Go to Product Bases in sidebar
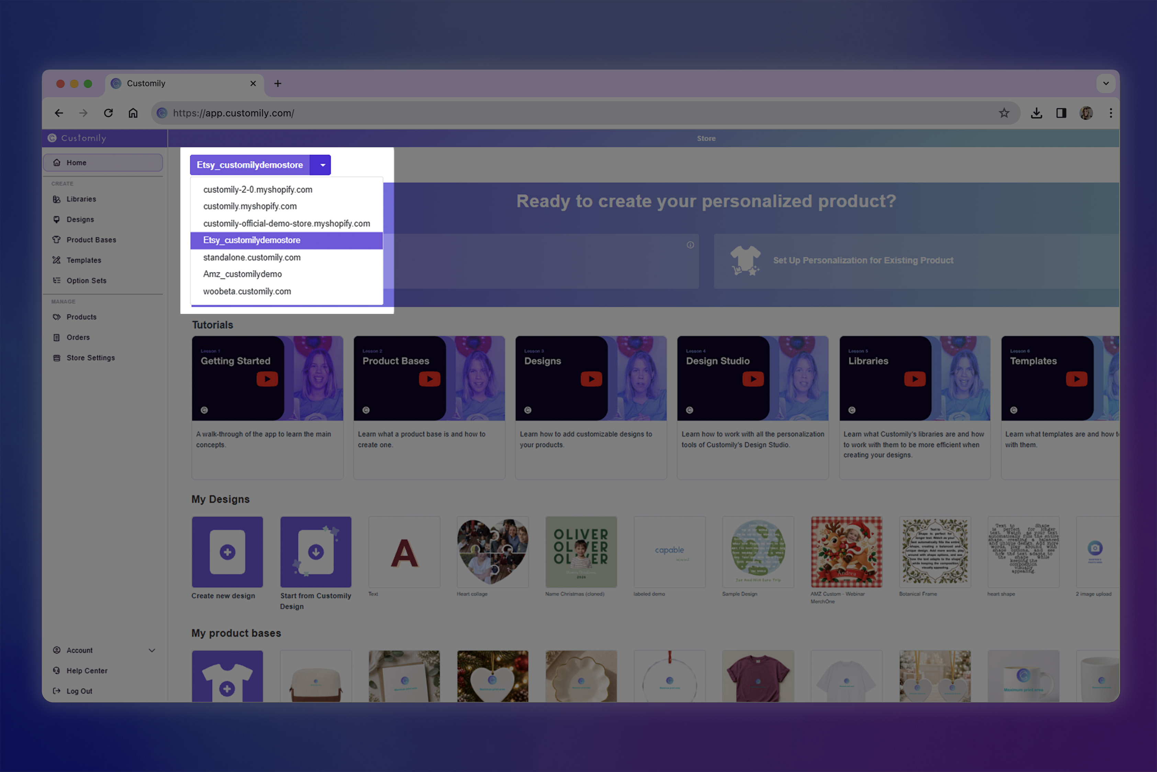 [91, 240]
